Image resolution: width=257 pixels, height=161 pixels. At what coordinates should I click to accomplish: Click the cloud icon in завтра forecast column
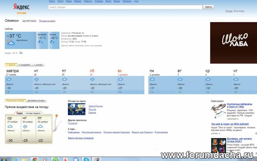tap(8, 79)
